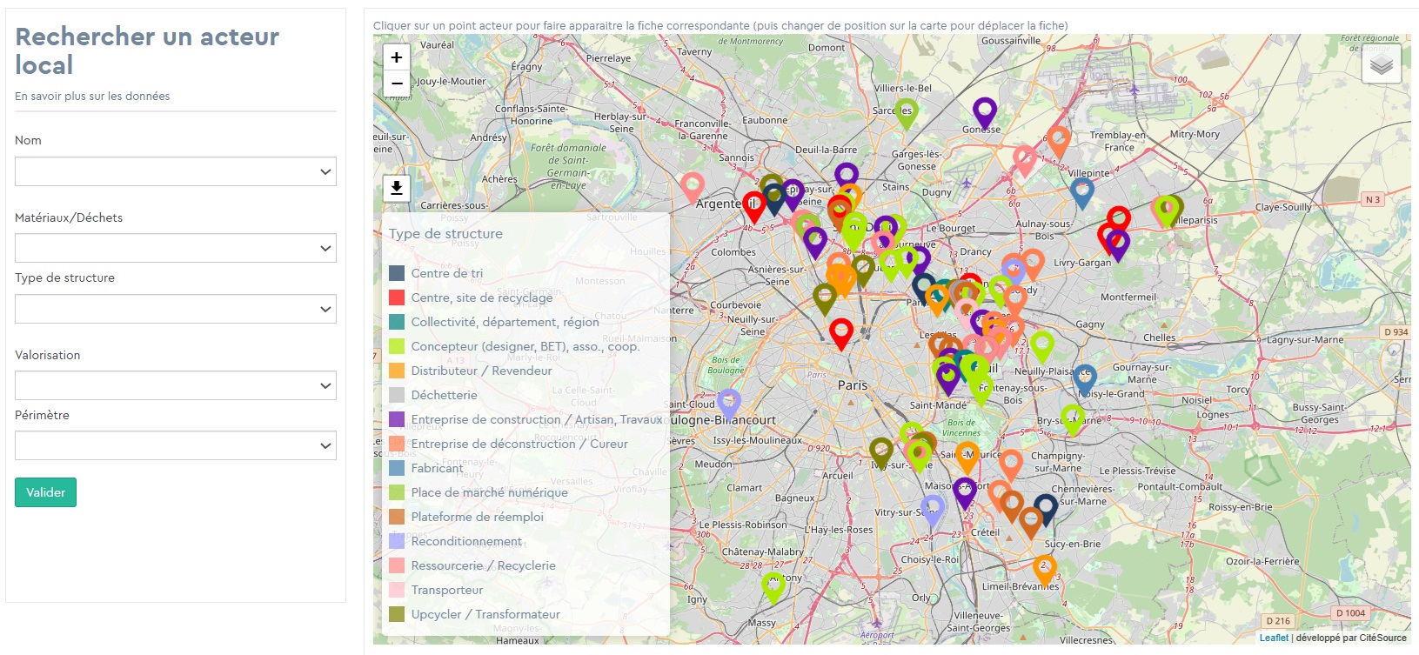
Task: Follow the Leaflet attribution link
Action: coord(1274,638)
